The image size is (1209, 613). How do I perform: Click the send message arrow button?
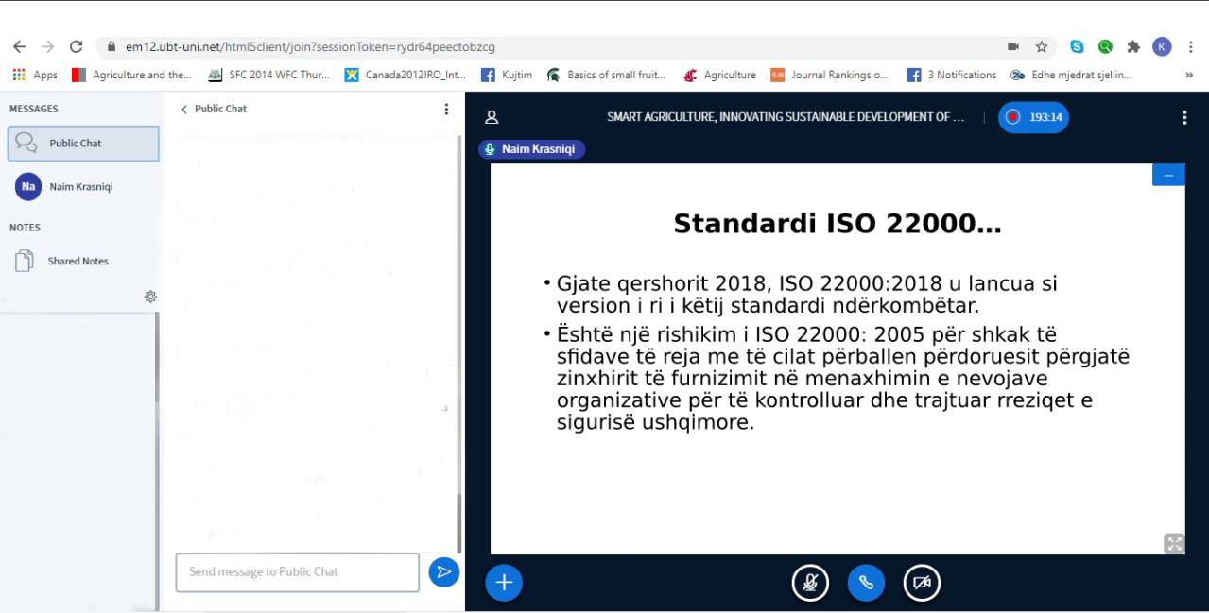pyautogui.click(x=443, y=572)
